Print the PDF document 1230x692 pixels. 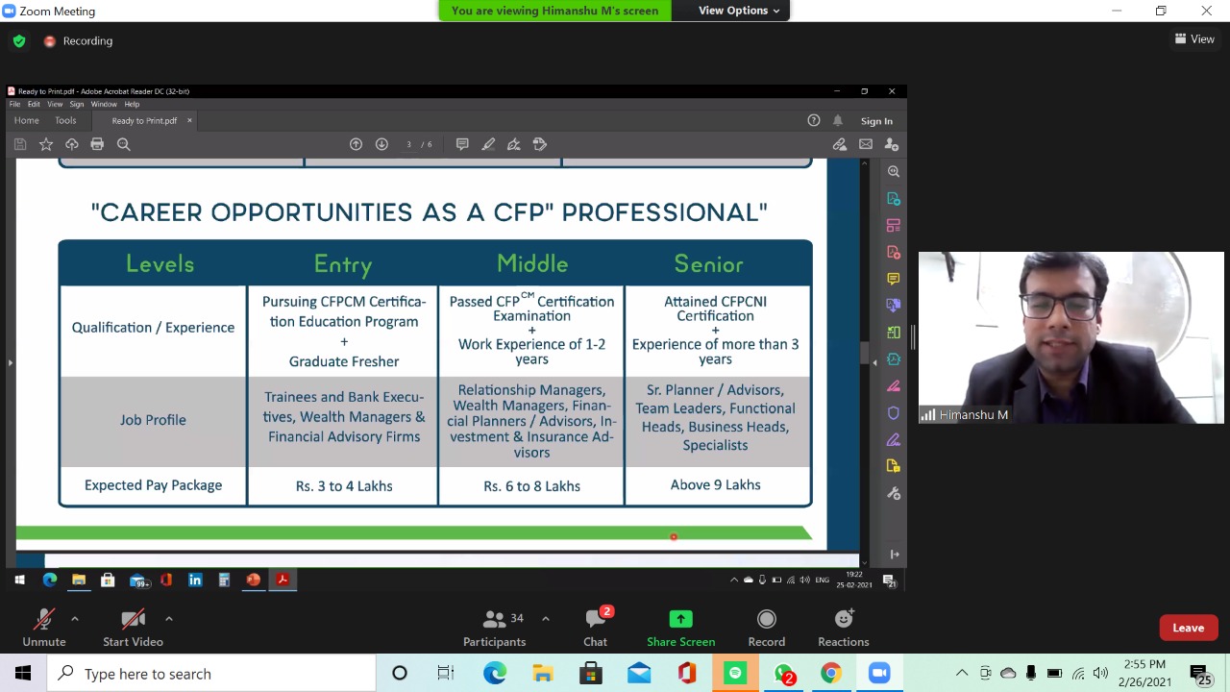(x=96, y=144)
